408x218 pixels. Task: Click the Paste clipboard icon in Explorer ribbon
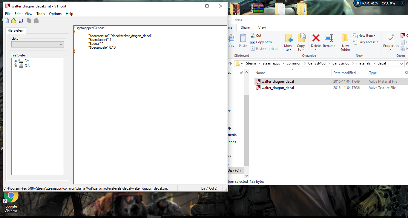(x=243, y=38)
